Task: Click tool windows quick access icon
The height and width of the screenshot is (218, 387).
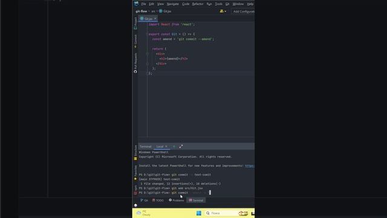Action: coord(135,205)
